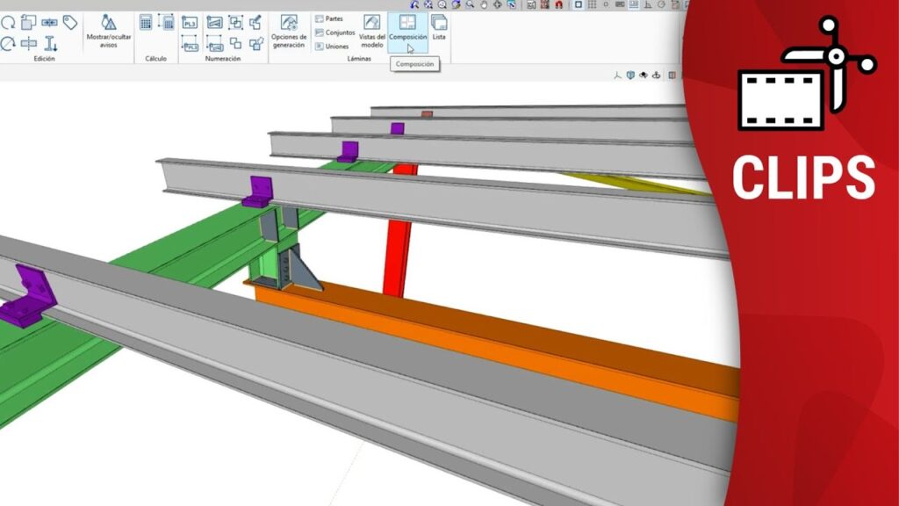Click the rotate icon in Edición

pyautogui.click(x=8, y=23)
